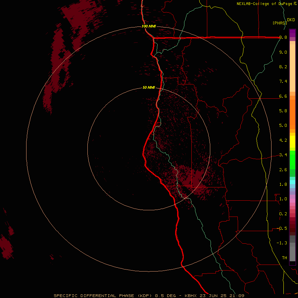Click the 7.4 scale value label

click(x=283, y=81)
